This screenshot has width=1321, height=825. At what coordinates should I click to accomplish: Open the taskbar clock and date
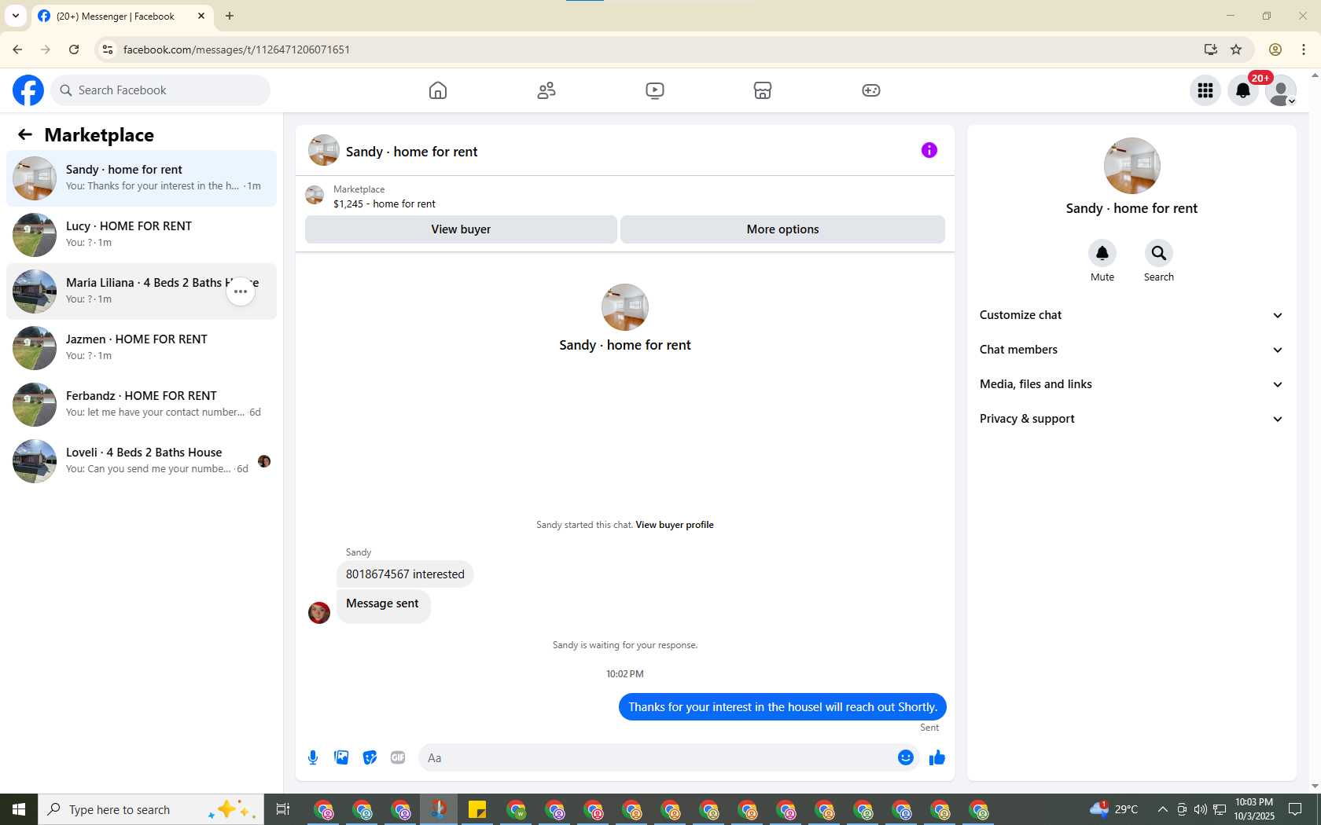point(1254,809)
